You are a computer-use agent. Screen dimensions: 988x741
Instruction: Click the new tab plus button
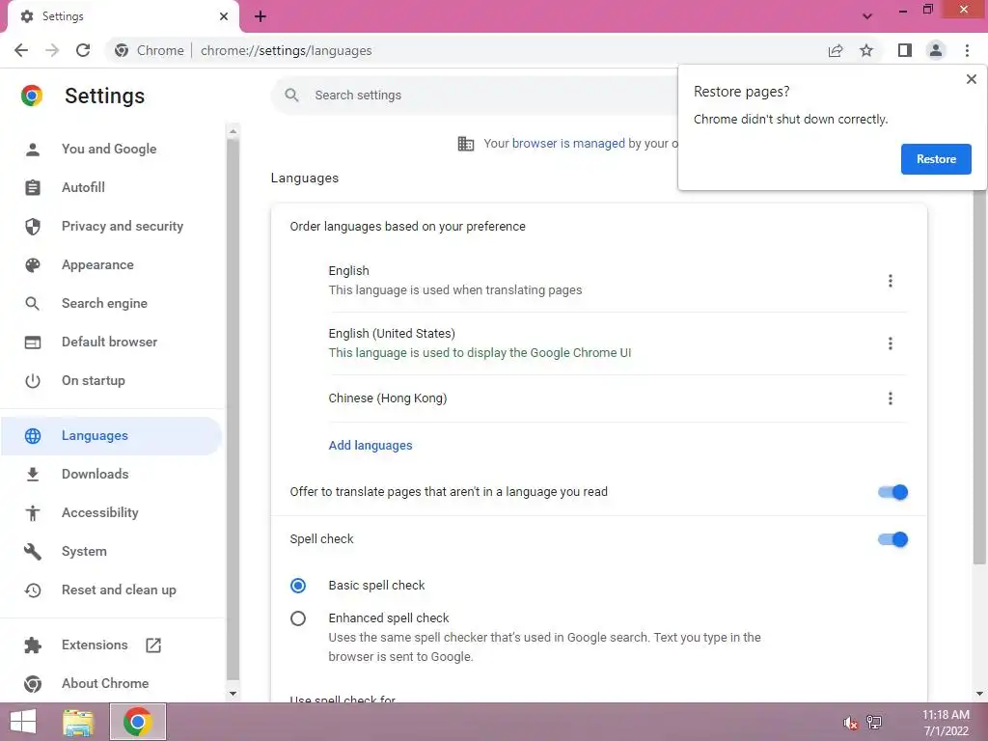[x=261, y=16]
